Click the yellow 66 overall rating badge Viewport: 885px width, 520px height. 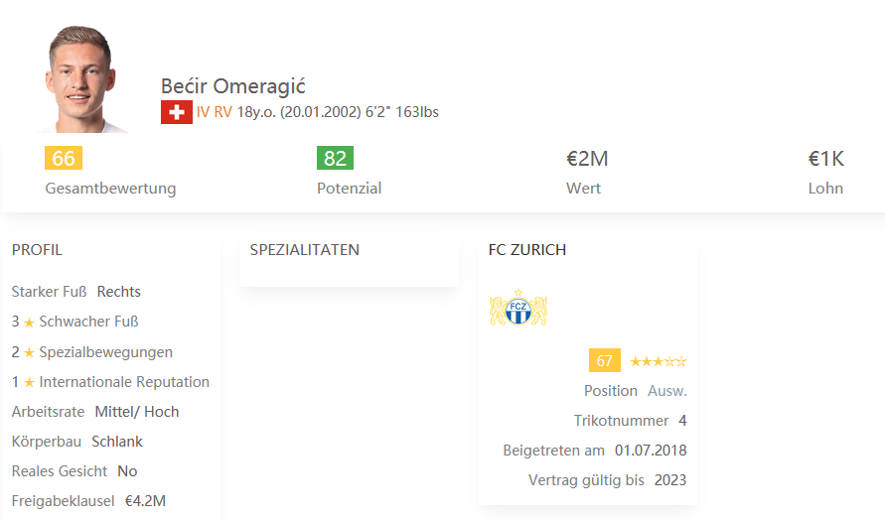click(x=64, y=158)
